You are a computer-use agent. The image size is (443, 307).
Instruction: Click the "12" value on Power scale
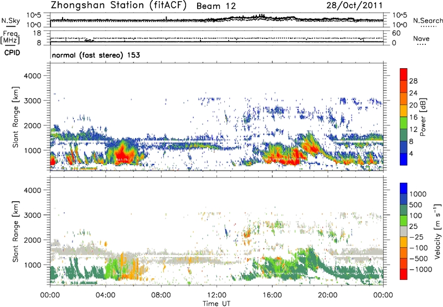coord(413,130)
